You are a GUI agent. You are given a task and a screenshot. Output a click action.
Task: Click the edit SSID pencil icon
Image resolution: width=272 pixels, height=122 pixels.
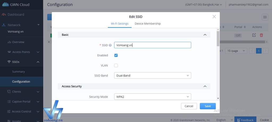pyautogui.click(x=254, y=35)
